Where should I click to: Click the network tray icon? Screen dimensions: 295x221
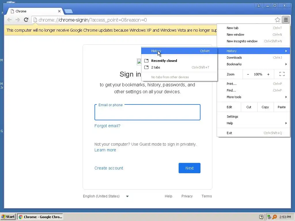coord(269,217)
